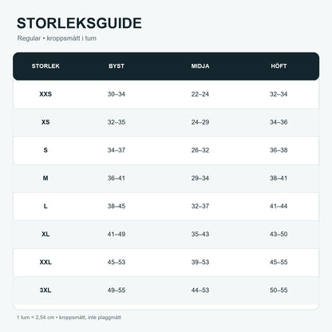Select the XXS size row label
This screenshot has width=332, height=332.
point(45,94)
